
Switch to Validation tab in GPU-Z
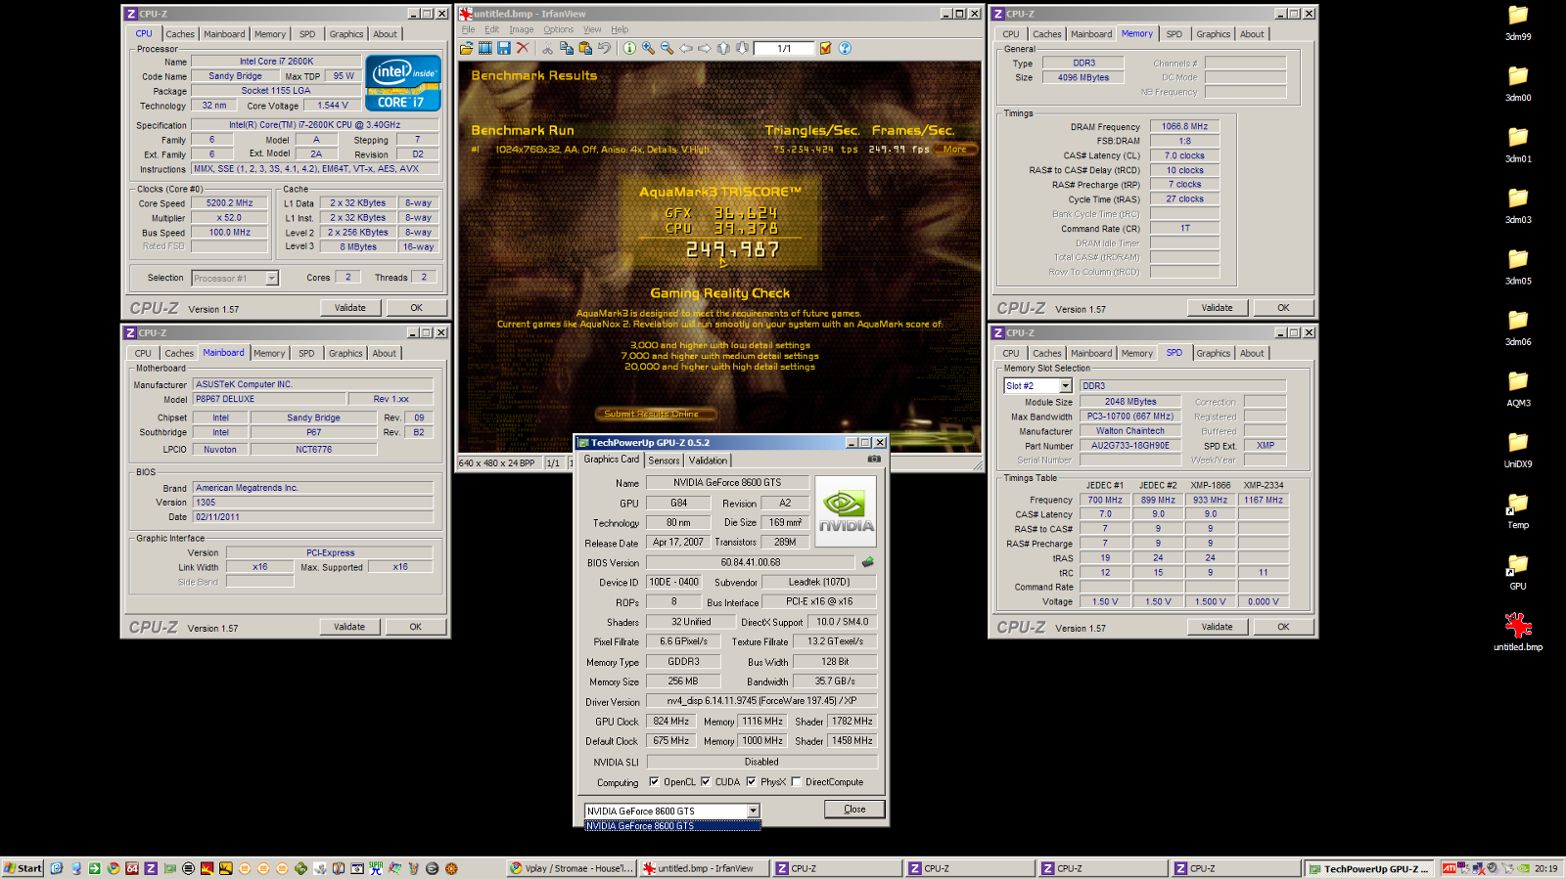point(708,461)
